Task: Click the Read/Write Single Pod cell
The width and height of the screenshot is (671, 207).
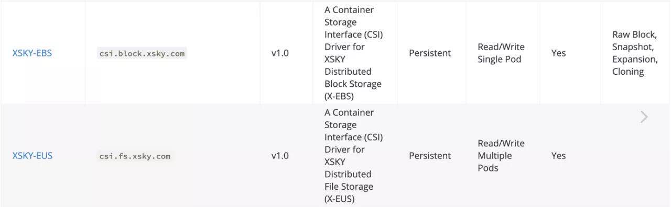Action: coord(501,53)
